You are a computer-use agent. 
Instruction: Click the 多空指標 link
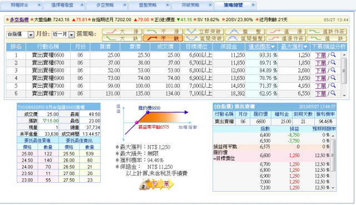coord(19,20)
